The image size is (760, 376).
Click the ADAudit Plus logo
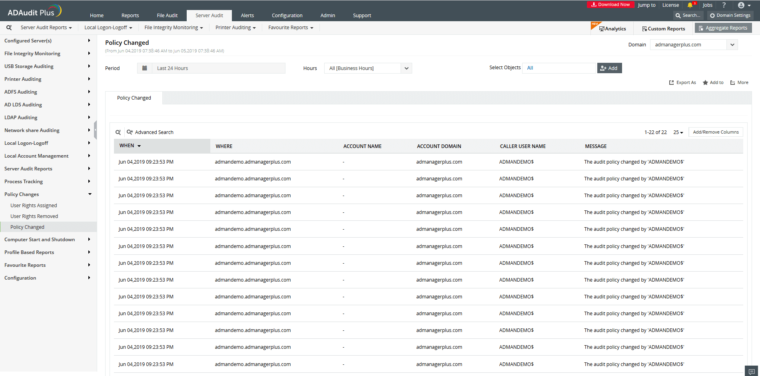pyautogui.click(x=35, y=11)
